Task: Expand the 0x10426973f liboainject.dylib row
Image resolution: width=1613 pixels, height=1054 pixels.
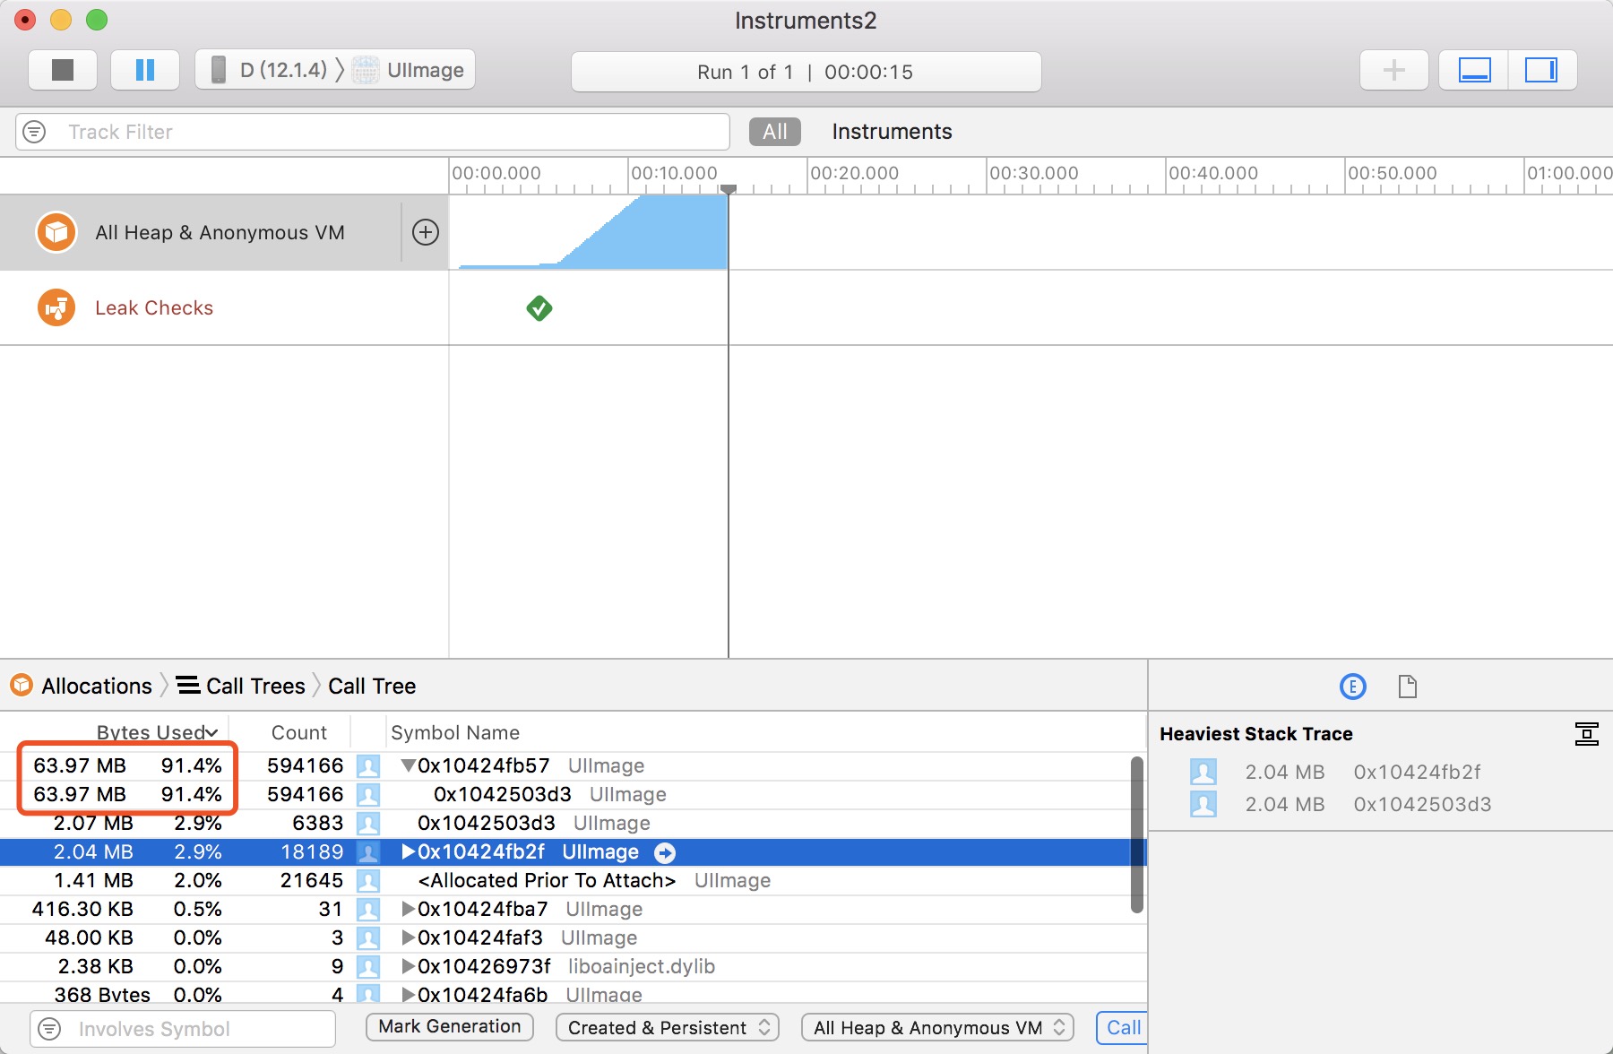Action: point(408,966)
